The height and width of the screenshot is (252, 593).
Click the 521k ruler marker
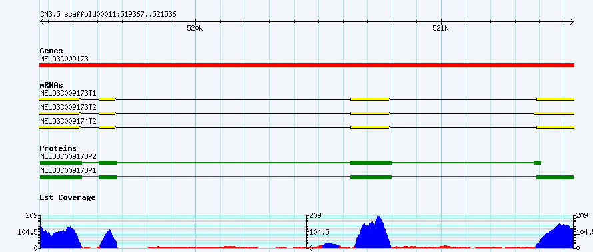coord(440,29)
